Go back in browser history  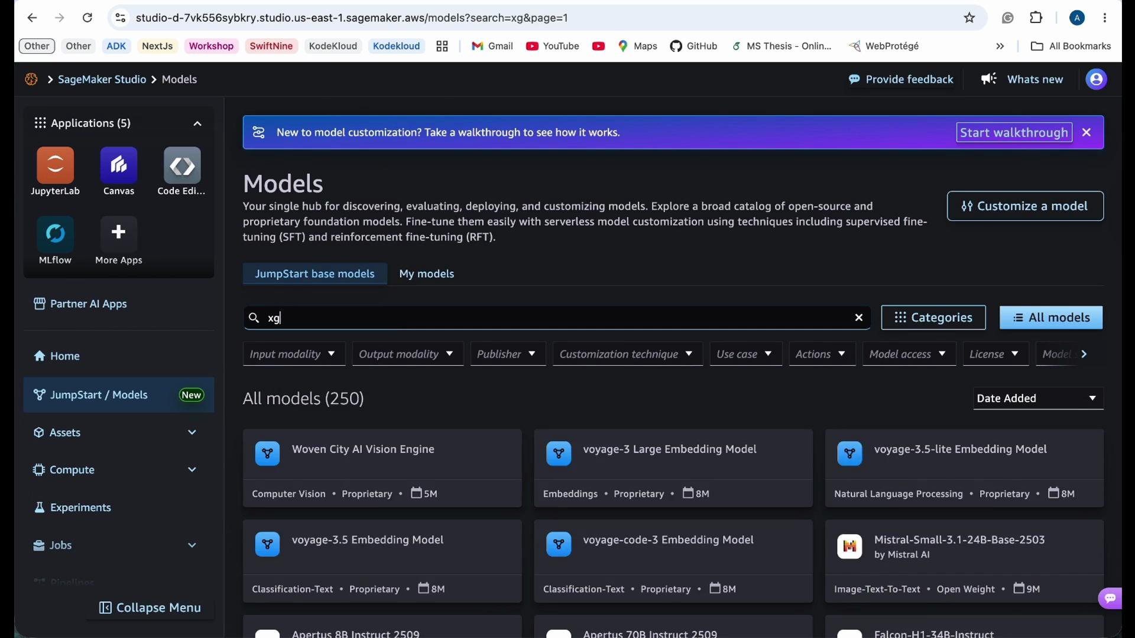tap(32, 18)
